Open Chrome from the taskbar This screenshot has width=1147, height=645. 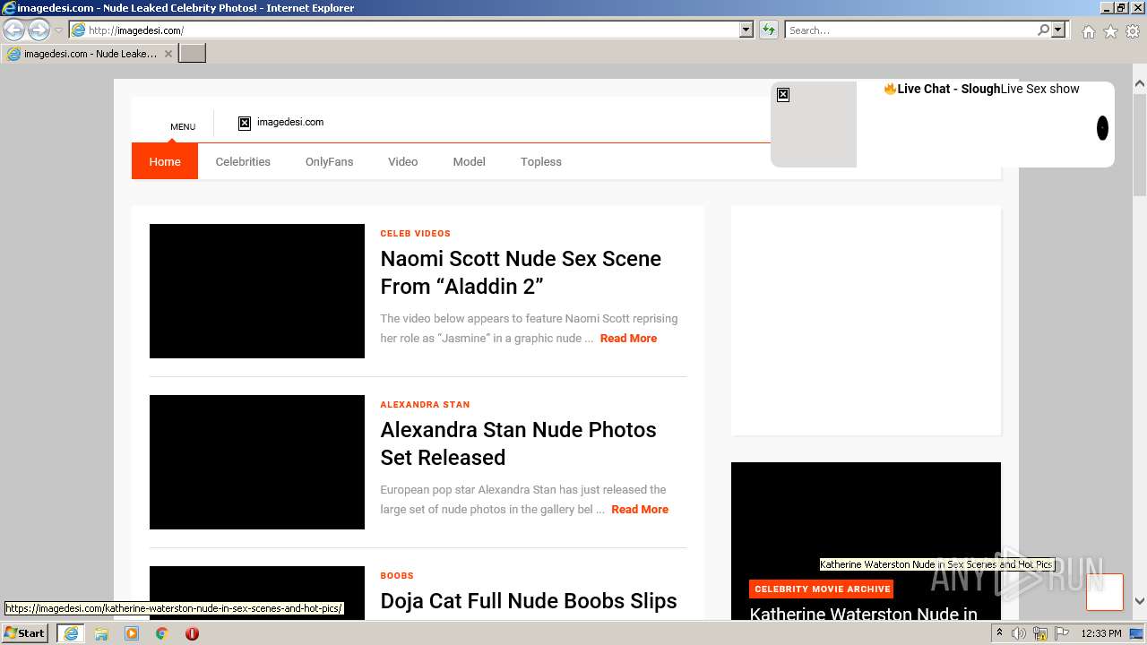click(162, 633)
